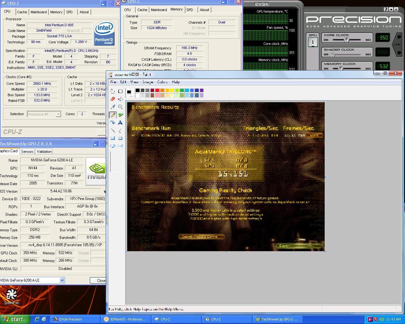Viewport: 405px width, 324px height.
Task: Select the rectangular Select tool in Paint
Action: click(120, 91)
